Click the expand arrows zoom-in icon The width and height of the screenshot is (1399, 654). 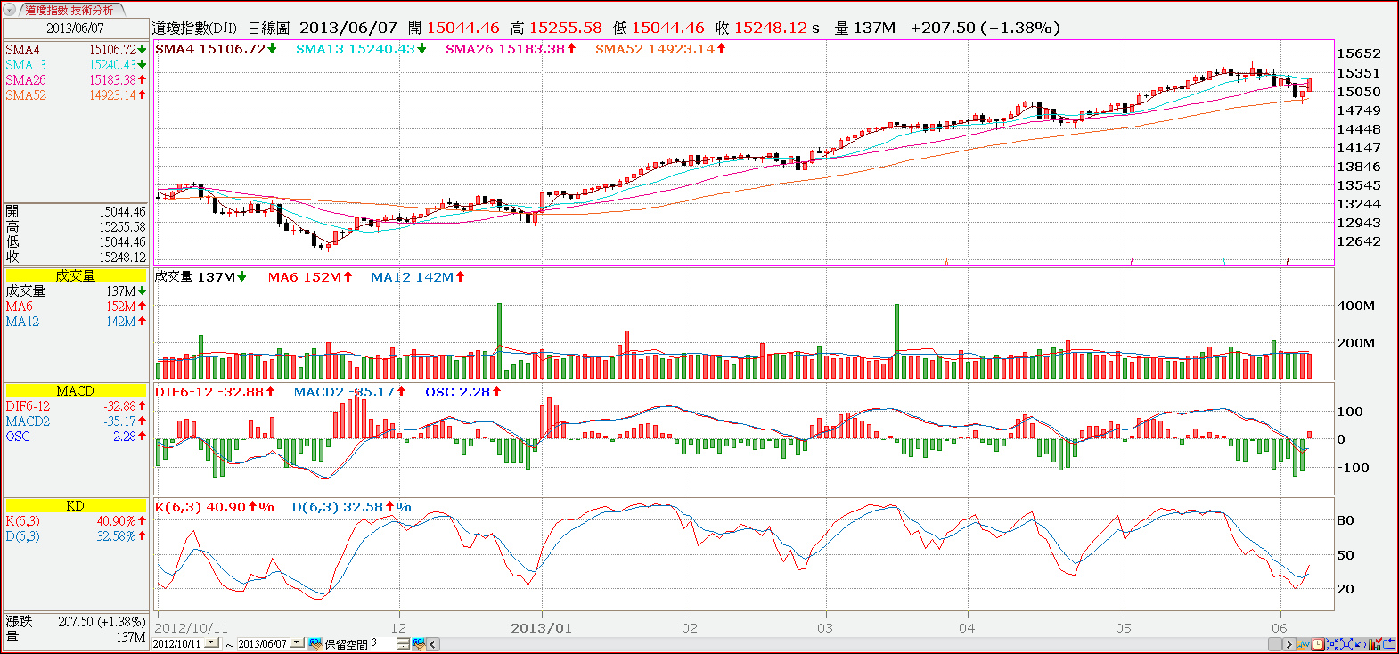pos(1346,644)
